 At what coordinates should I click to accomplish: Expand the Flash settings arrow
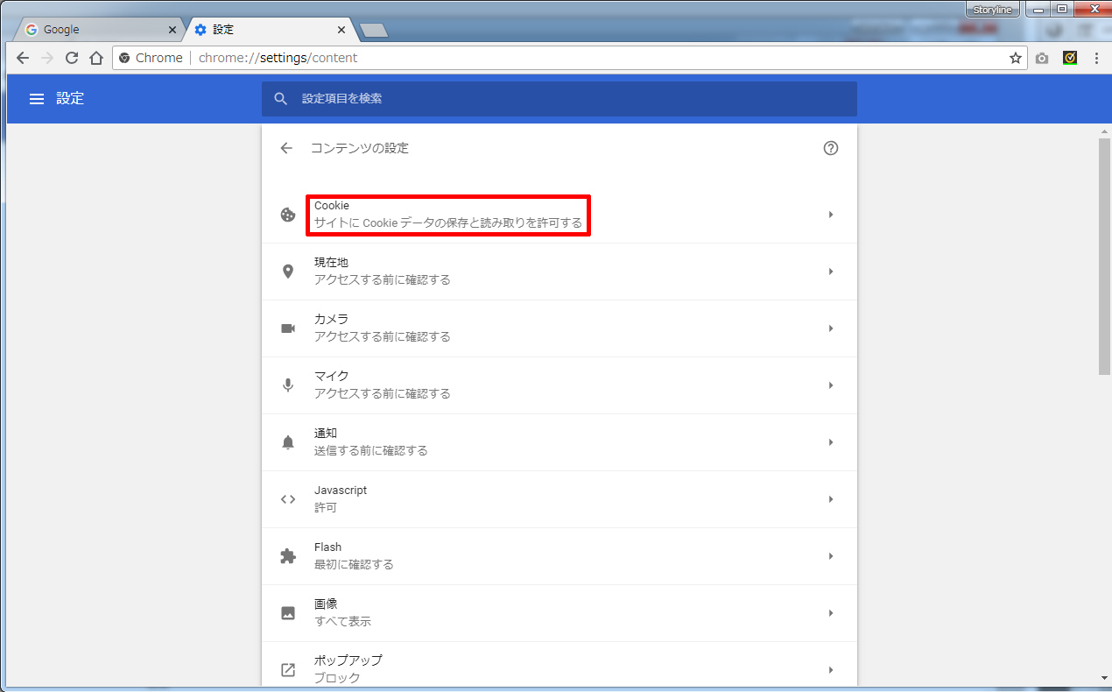(830, 556)
